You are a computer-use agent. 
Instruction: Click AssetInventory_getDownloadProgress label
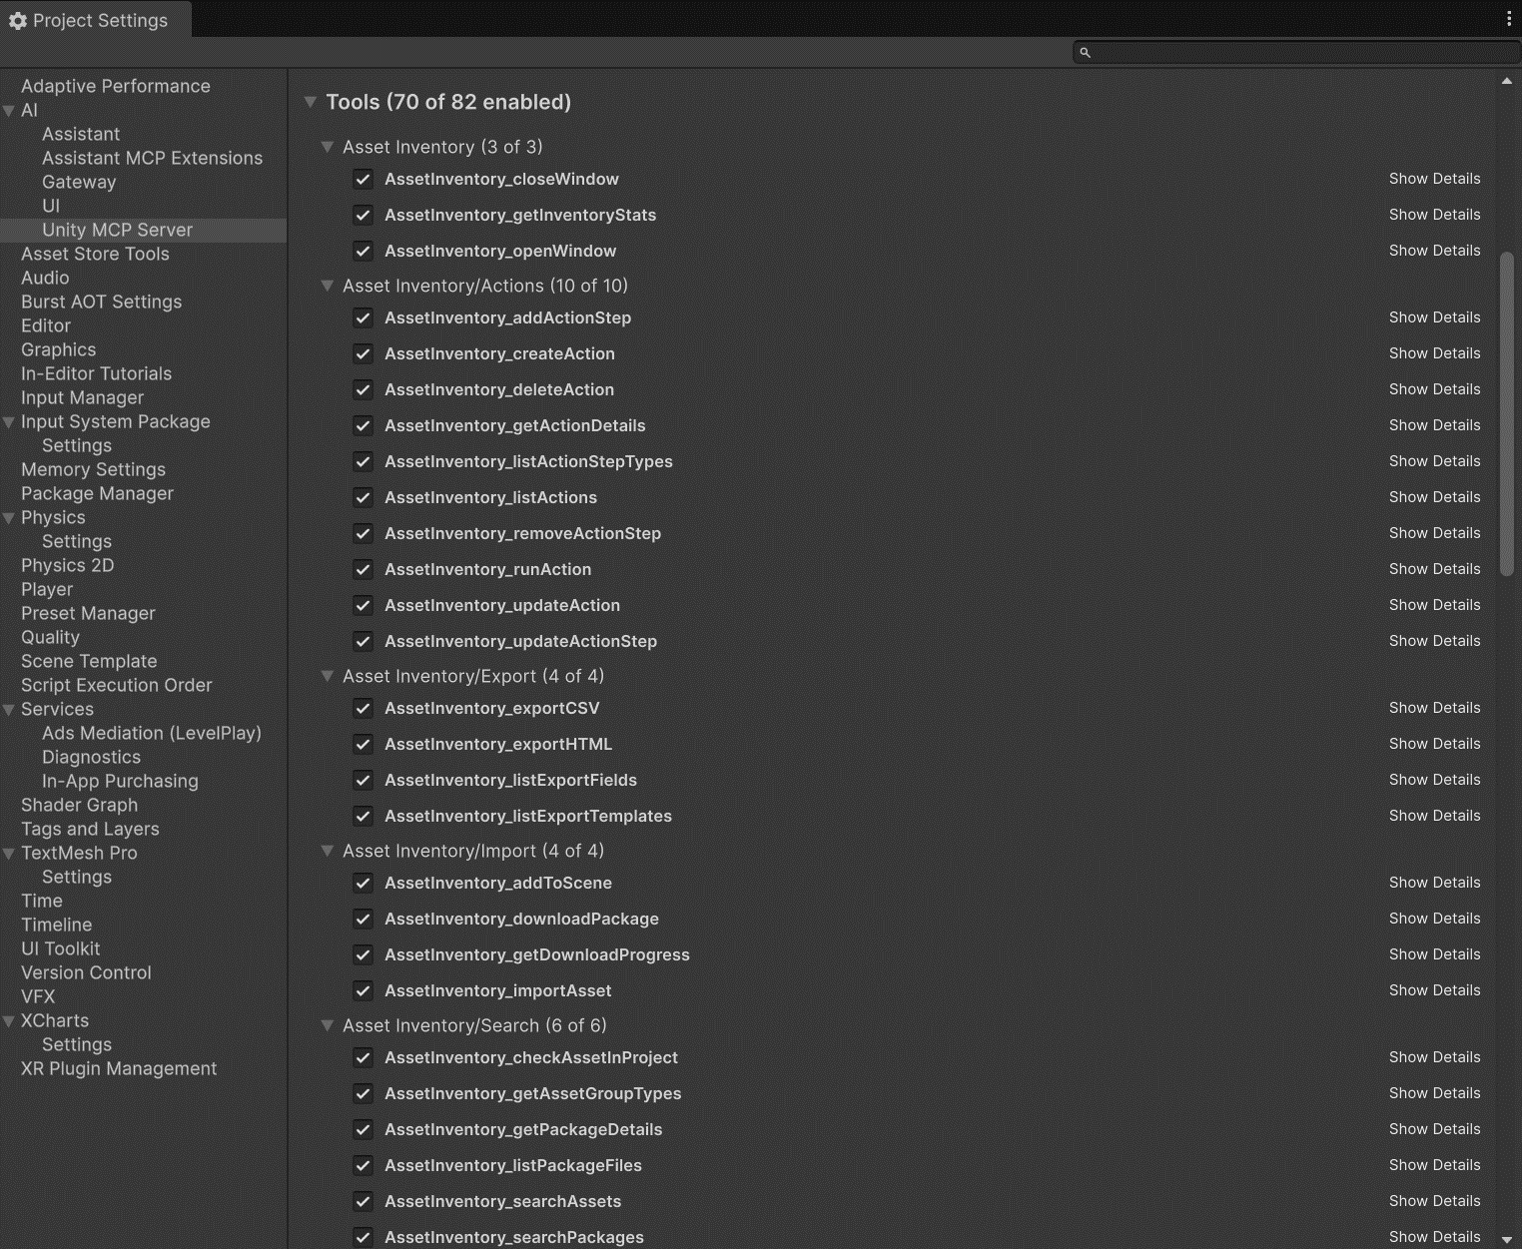[537, 954]
